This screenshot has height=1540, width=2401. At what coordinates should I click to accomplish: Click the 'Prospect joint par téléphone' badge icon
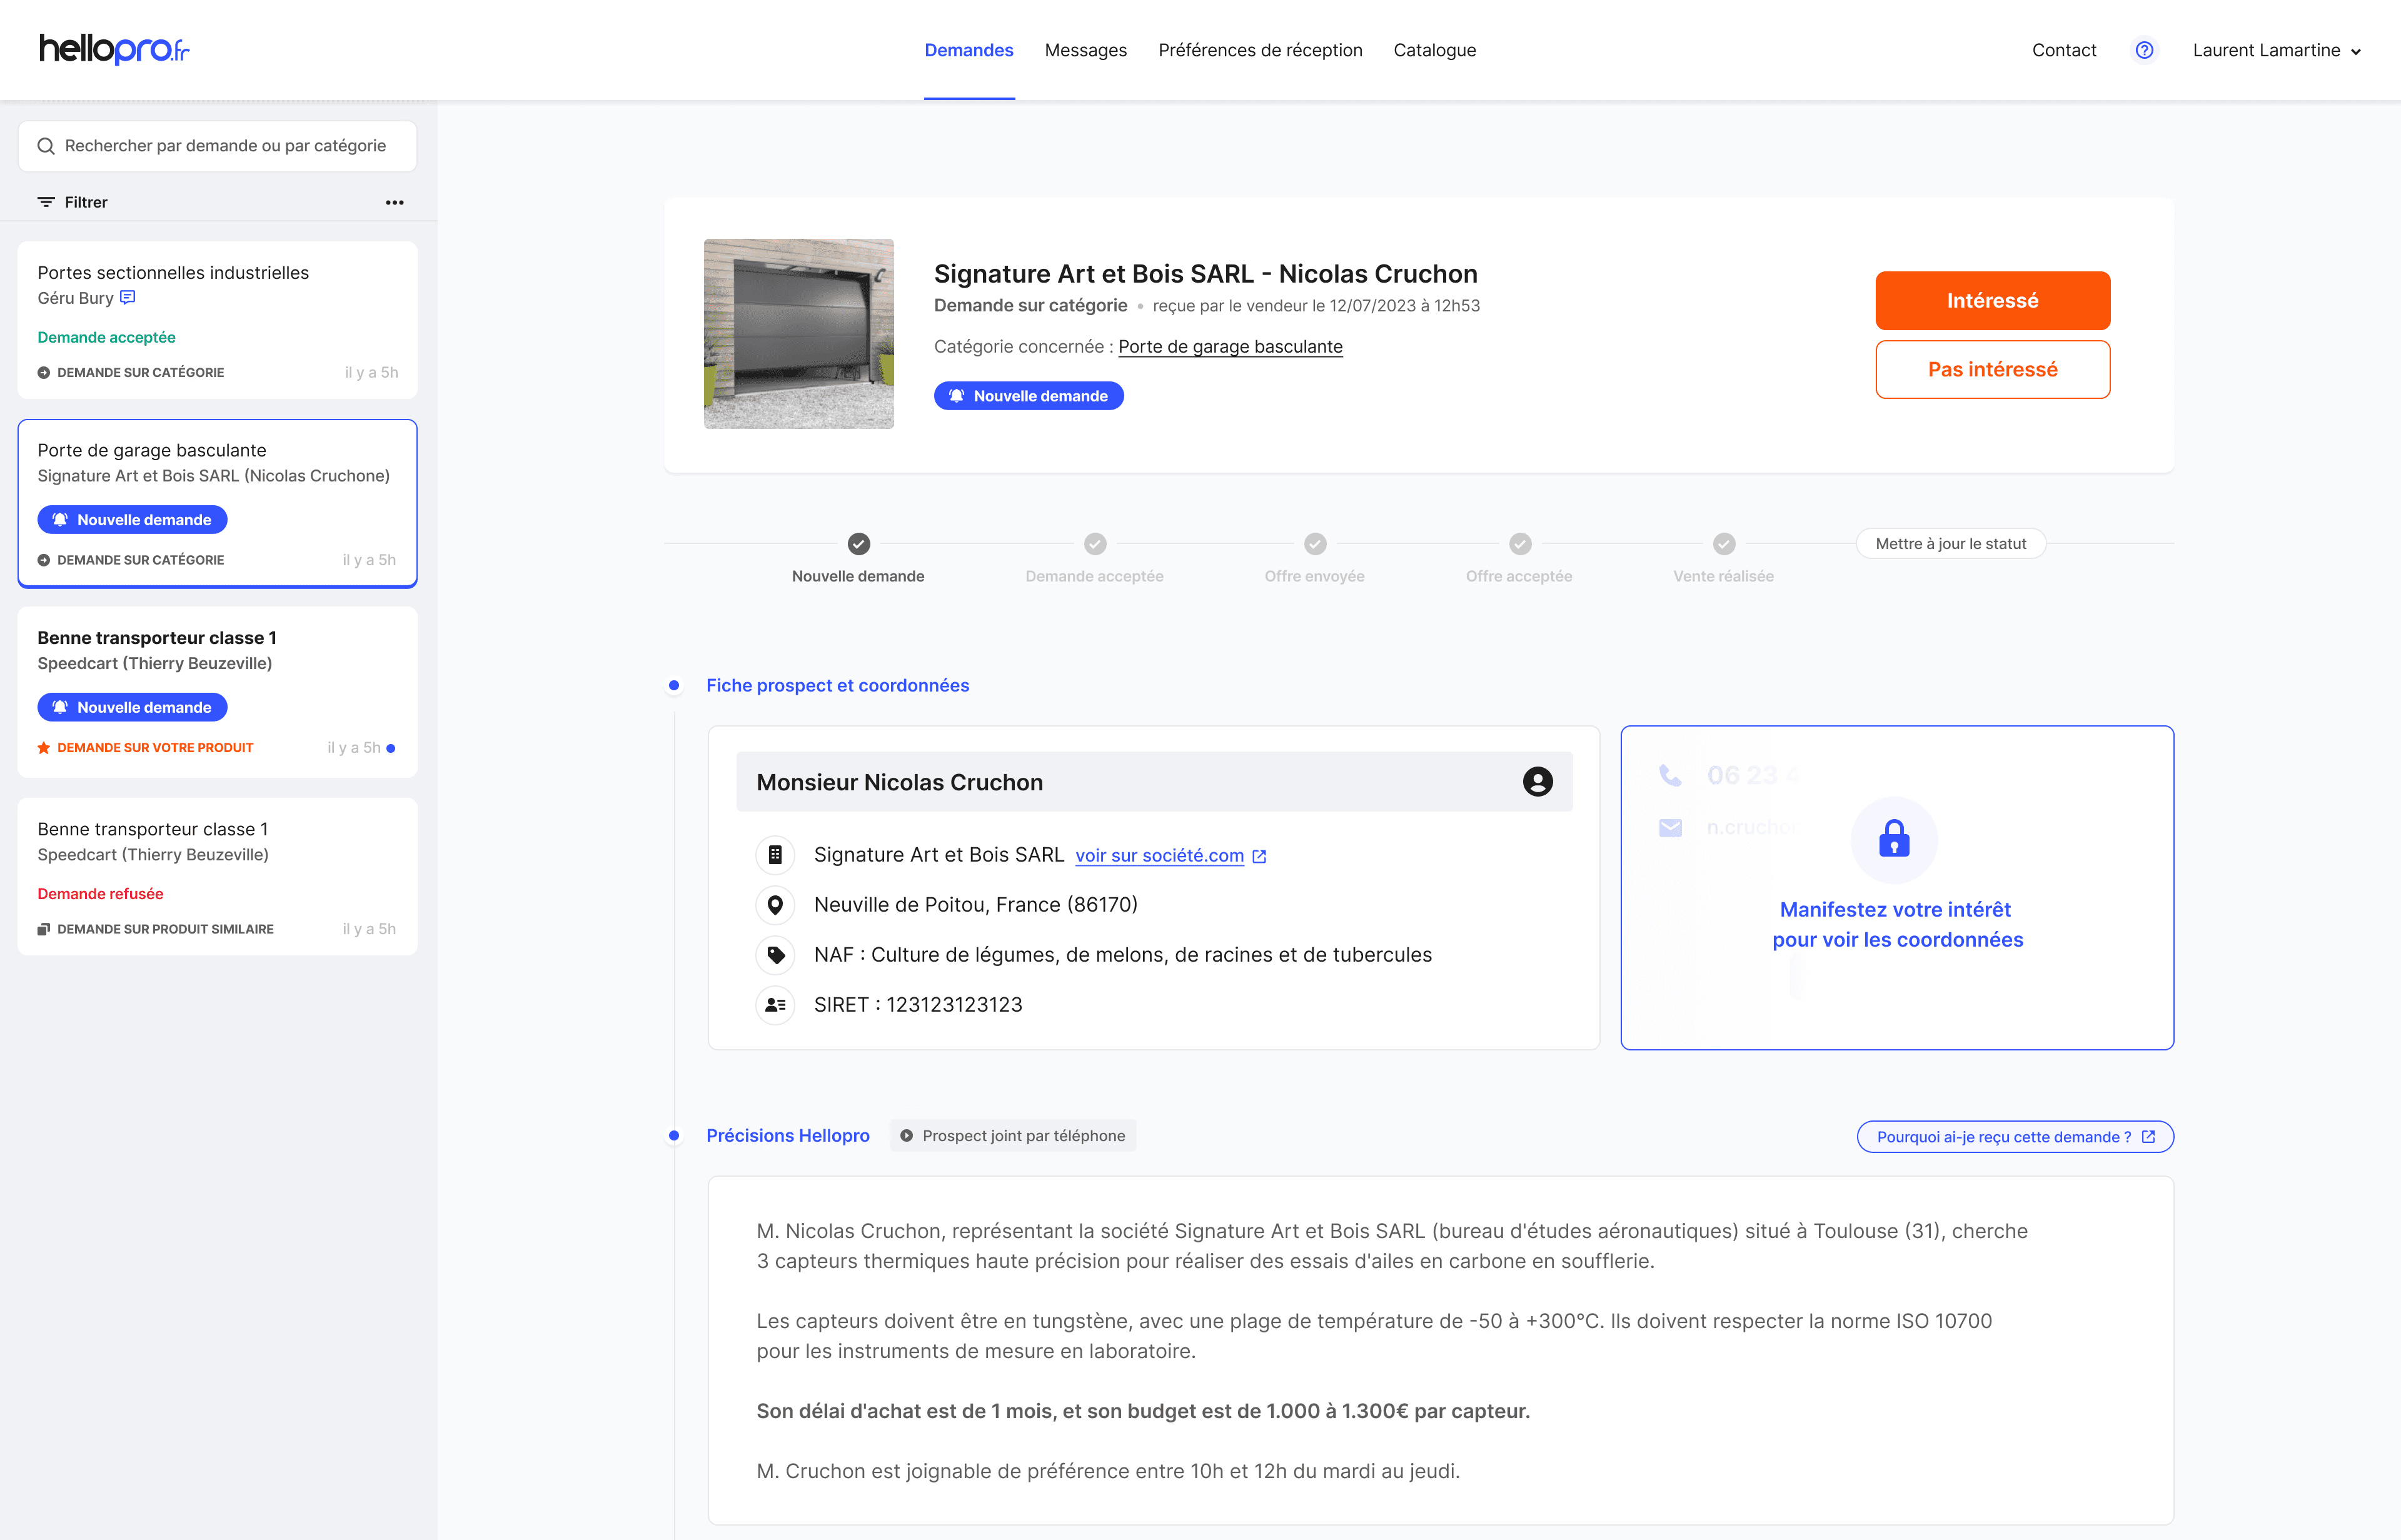pyautogui.click(x=906, y=1136)
